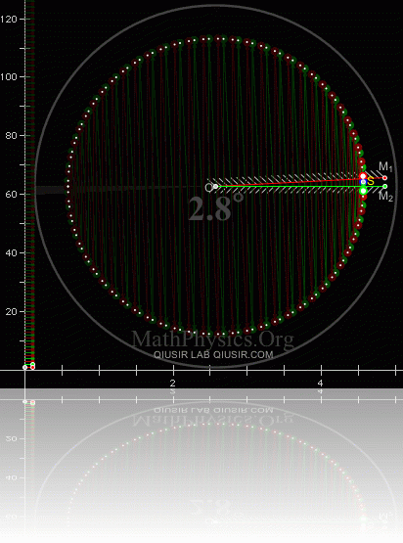The image size is (403, 543).
Task: Click the M1 label text
Action: [385, 167]
